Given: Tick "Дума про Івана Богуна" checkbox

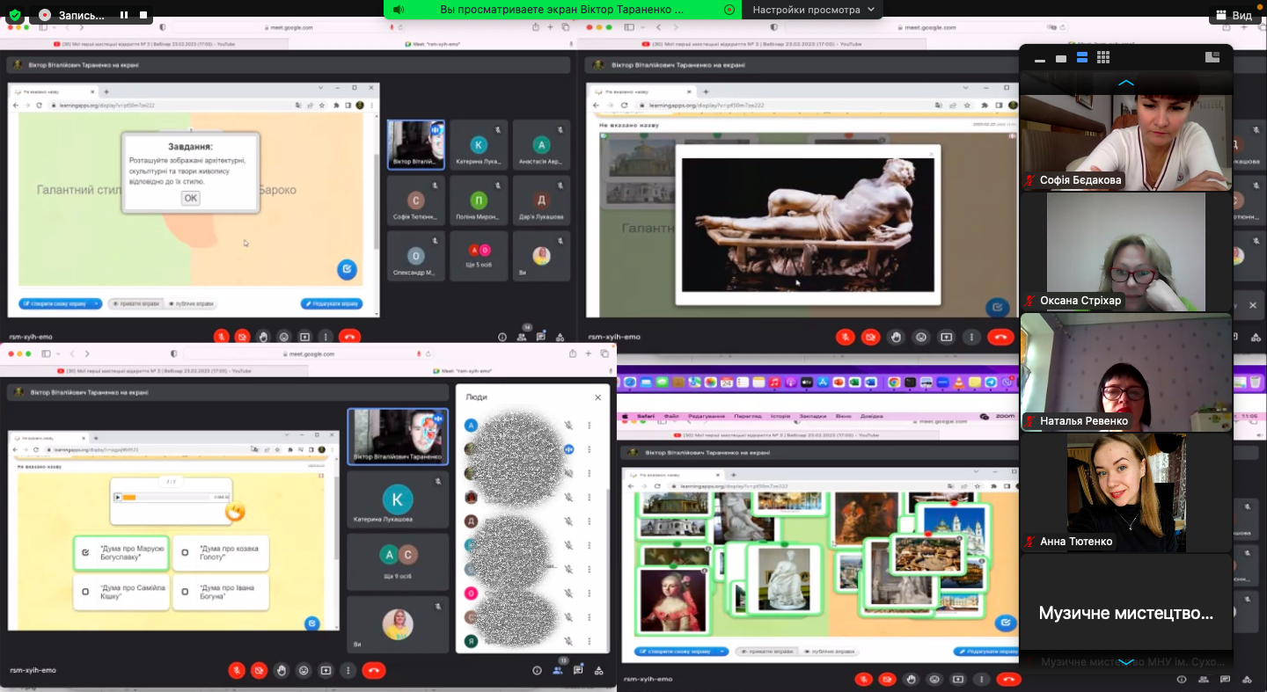Looking at the screenshot, I should (x=186, y=592).
